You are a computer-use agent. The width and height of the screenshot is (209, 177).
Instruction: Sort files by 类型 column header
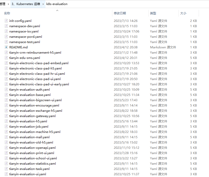[153, 13]
